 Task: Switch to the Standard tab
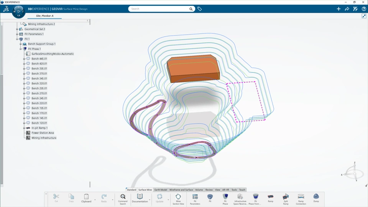pyautogui.click(x=131, y=190)
